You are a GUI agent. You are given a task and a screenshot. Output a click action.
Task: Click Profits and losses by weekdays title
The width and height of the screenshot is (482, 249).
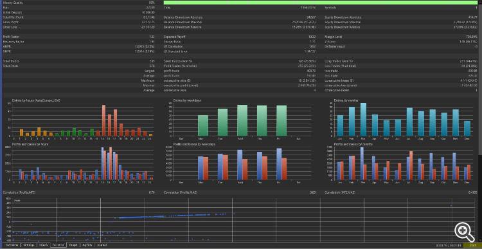(194, 144)
